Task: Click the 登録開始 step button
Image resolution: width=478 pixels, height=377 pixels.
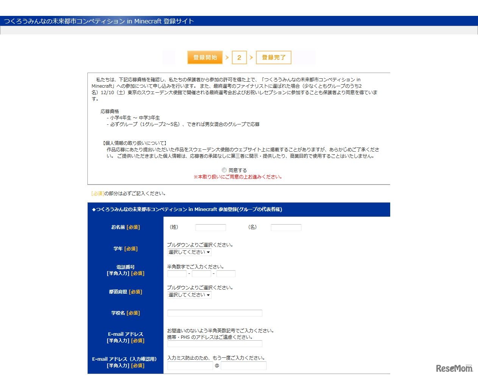Action: tap(205, 57)
